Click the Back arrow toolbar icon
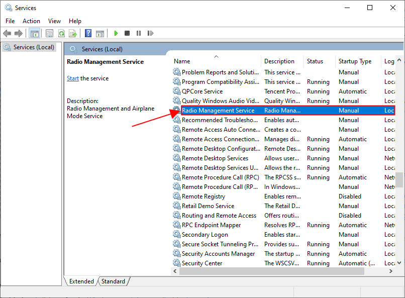Viewport: 405px width, 298px height. [7, 33]
